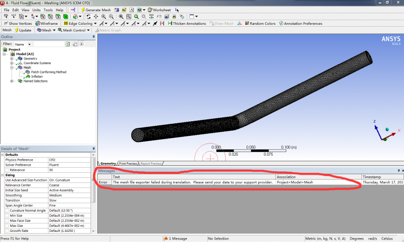Click the Worksheet button

(x=159, y=10)
